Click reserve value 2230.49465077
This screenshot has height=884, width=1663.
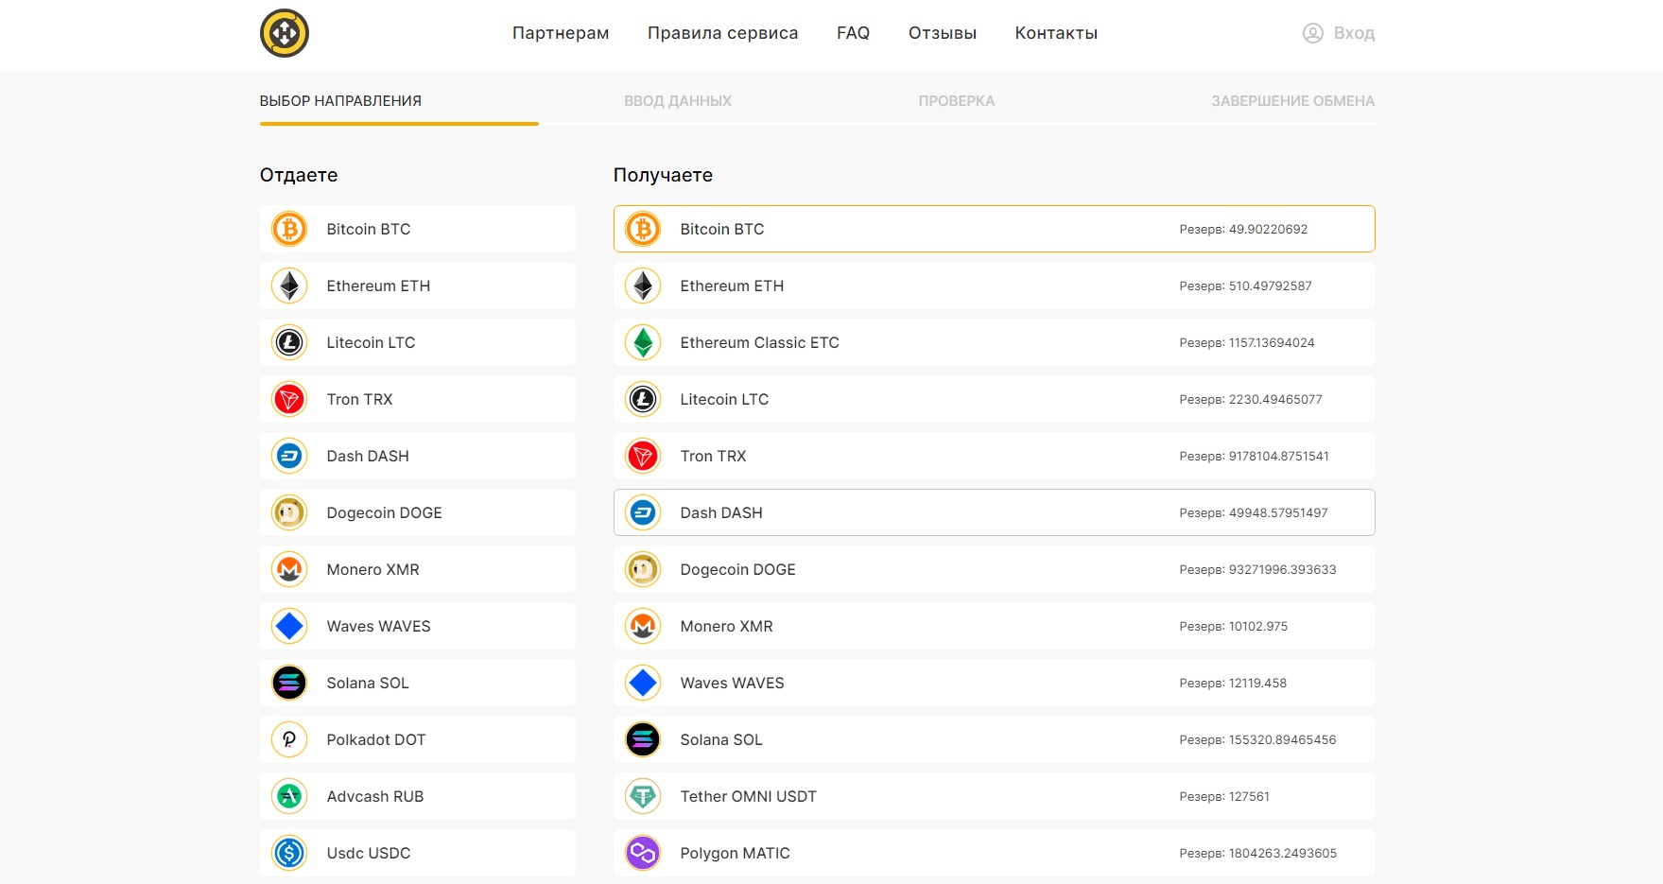(1275, 399)
